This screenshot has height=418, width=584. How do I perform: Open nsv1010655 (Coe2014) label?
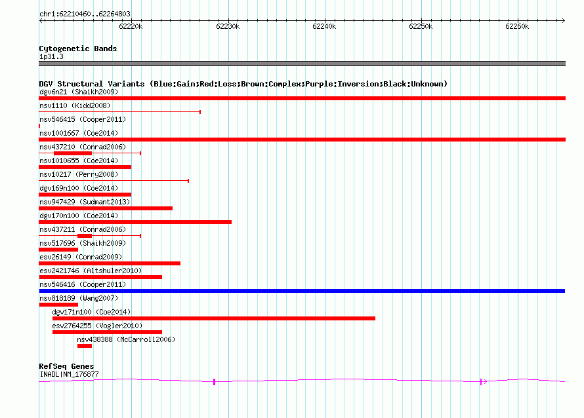[x=79, y=161]
